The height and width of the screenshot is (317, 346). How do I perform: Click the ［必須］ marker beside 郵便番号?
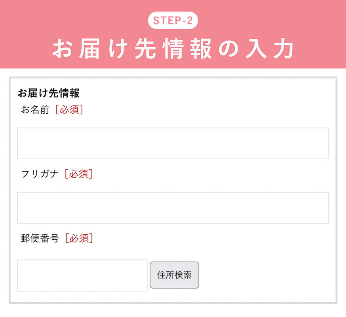(x=79, y=238)
